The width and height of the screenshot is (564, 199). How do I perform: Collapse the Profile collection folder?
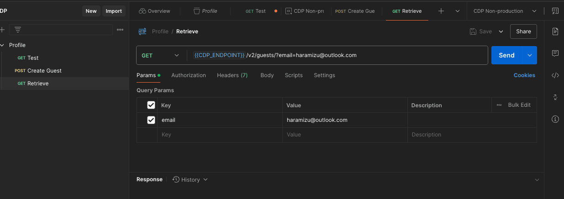coord(3,45)
